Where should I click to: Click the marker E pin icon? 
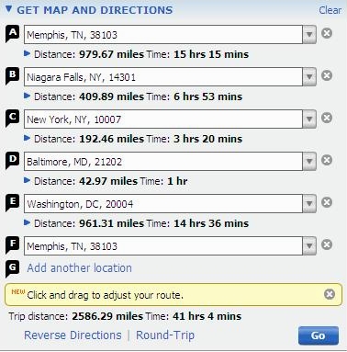pyautogui.click(x=12, y=203)
